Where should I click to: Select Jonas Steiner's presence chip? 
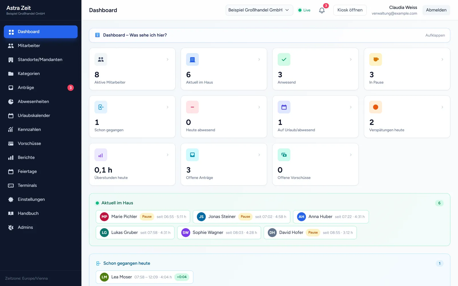(241, 217)
